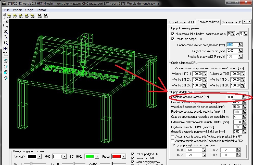The width and height of the screenshot is (253, 165).
Task: Adjust spinner for Z axis work speed
Action: [x=240, y=56]
